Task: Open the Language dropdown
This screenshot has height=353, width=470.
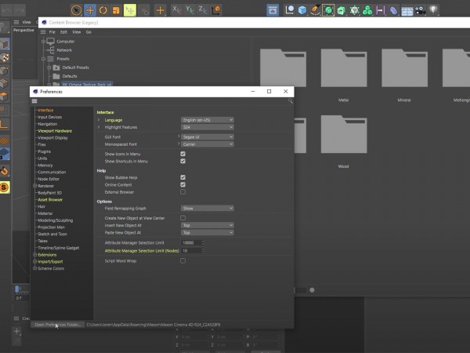Action: tap(208, 120)
